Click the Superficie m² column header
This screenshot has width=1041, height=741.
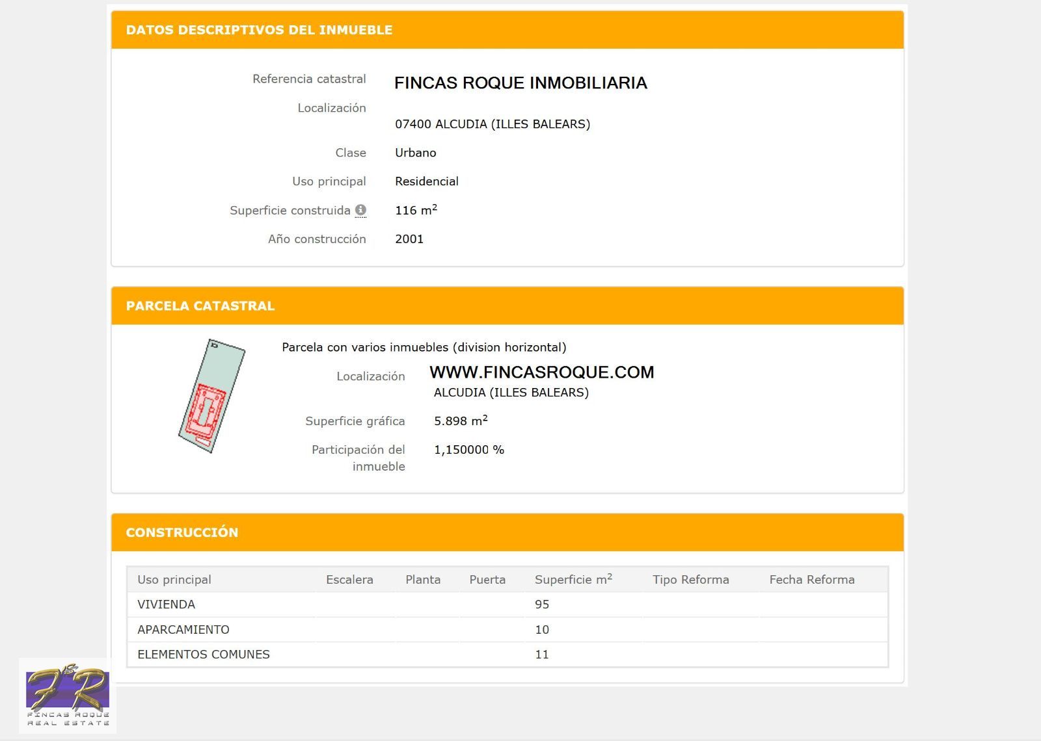point(573,580)
